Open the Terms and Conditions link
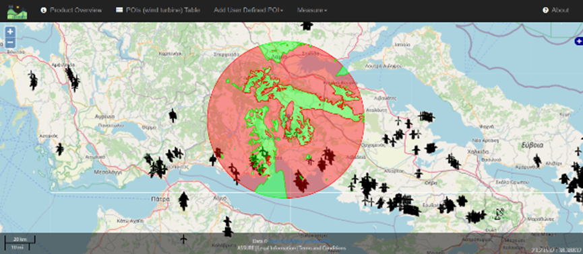583x254 pixels. point(322,248)
